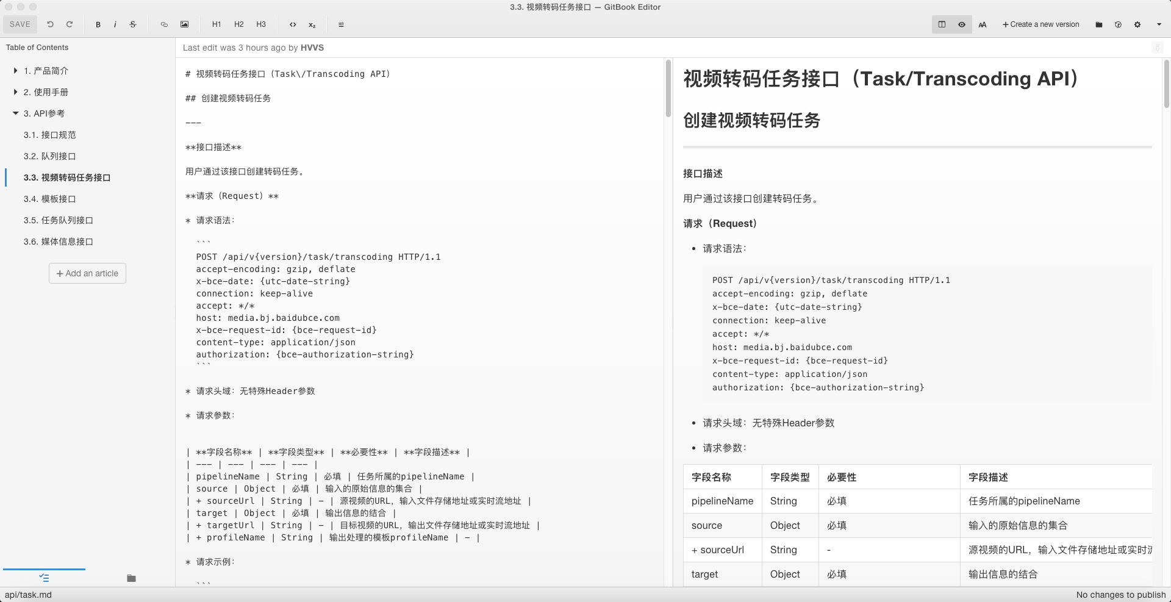The height and width of the screenshot is (602, 1171).
Task: Open settings with the gear icon
Action: [1137, 24]
